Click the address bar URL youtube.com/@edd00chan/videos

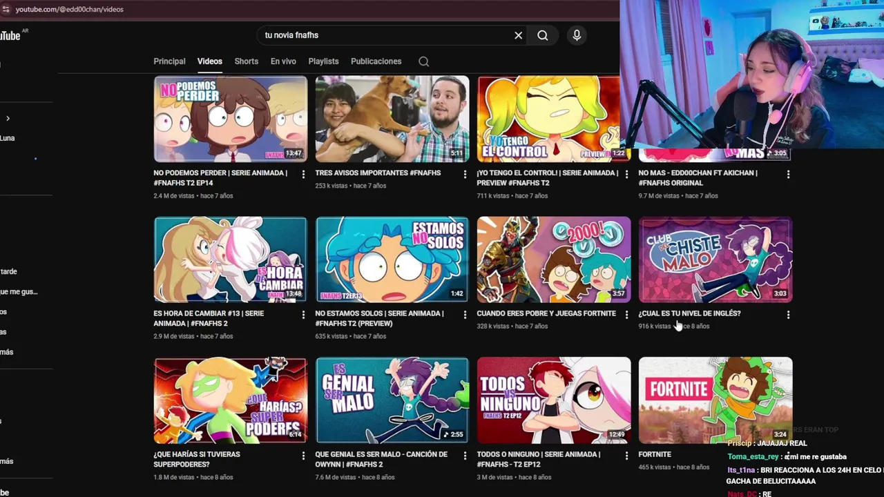[69, 9]
